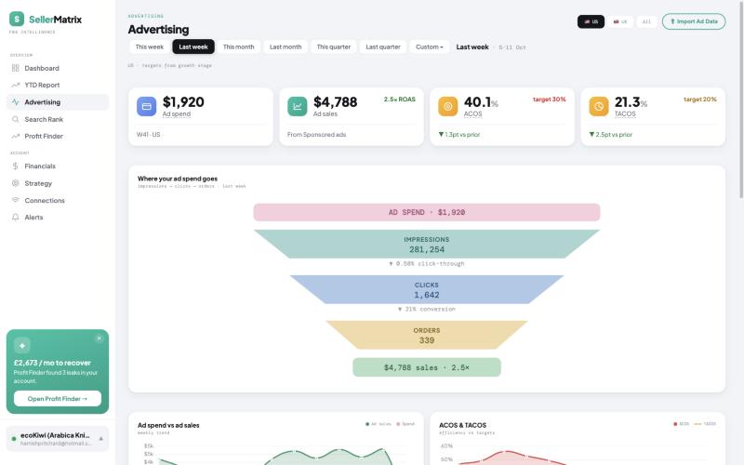The height and width of the screenshot is (465, 744).
Task: Open the Custom date range dropdown
Action: pos(430,47)
